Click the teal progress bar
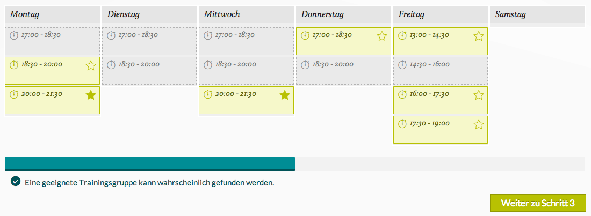Image resolution: width=591 pixels, height=216 pixels. [150, 163]
